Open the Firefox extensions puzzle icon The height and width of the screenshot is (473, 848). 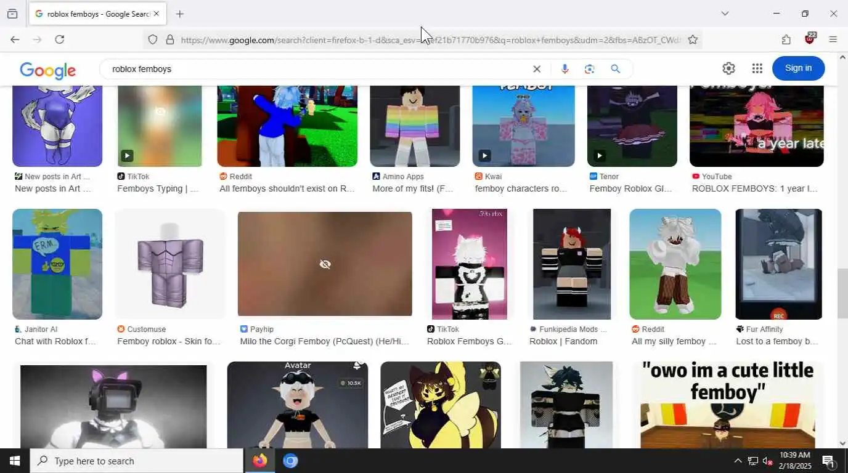tap(786, 39)
